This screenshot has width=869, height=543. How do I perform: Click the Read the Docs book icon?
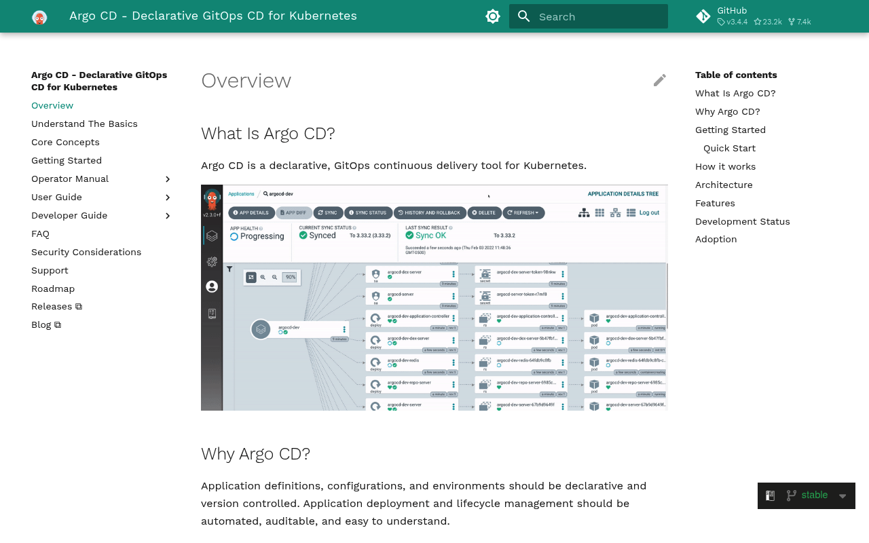770,495
